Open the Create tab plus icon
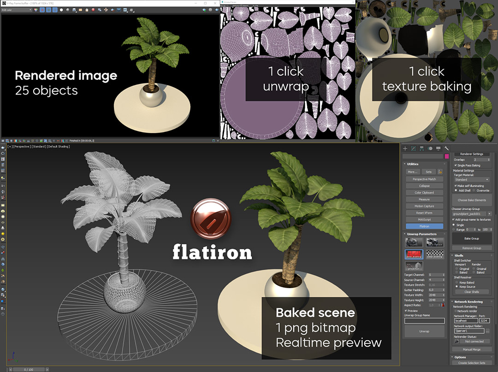498x372 pixels. point(405,148)
